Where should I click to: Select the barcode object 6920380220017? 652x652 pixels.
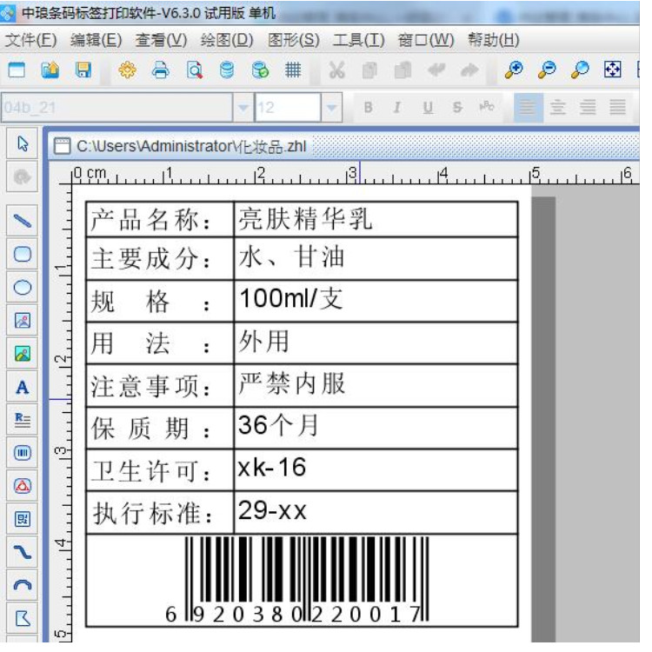[299, 581]
